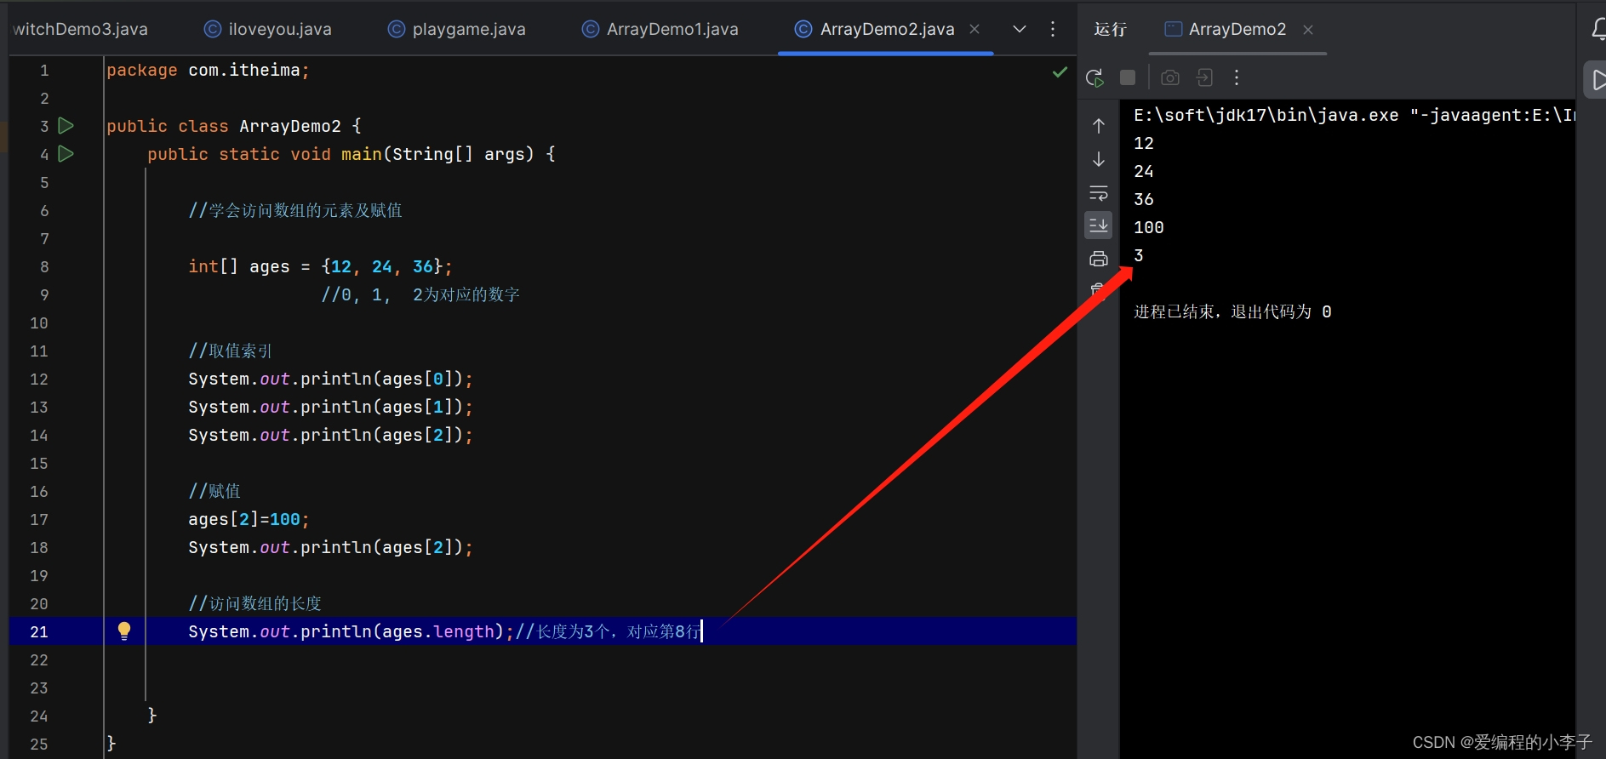Click the 'package com.itheima;' code line
Image resolution: width=1606 pixels, height=759 pixels.
[208, 70]
